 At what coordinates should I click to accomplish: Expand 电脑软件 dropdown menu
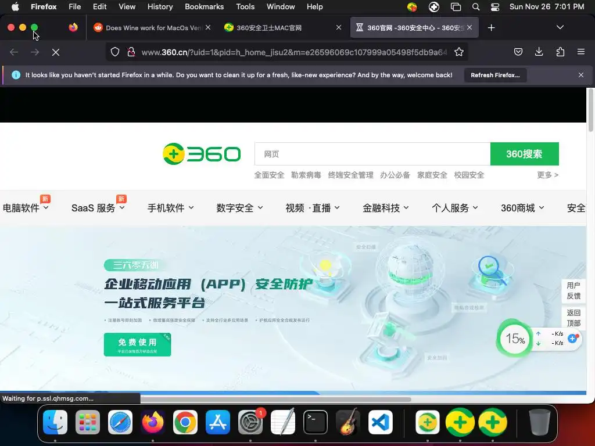coord(26,208)
